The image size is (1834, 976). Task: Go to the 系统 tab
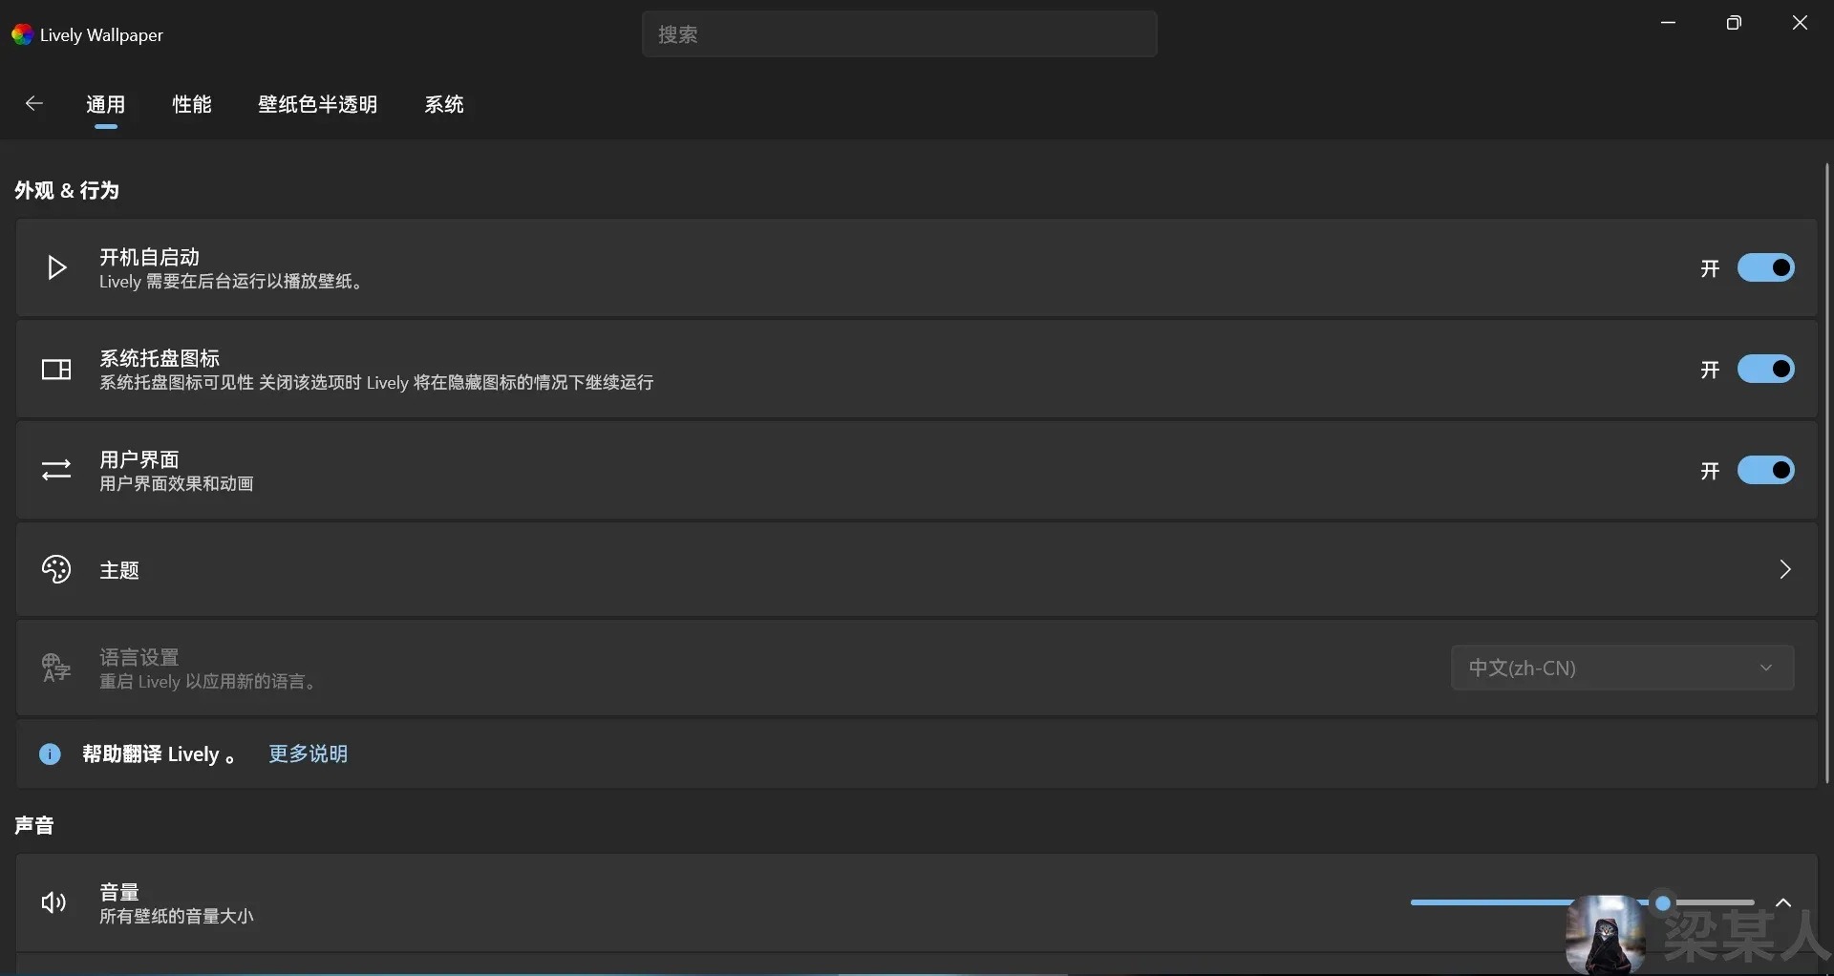click(444, 104)
